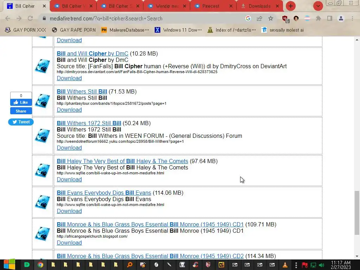Click the Tweet button

[21, 122]
